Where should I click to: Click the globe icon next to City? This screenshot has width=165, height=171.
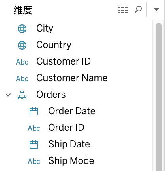pyautogui.click(x=22, y=29)
